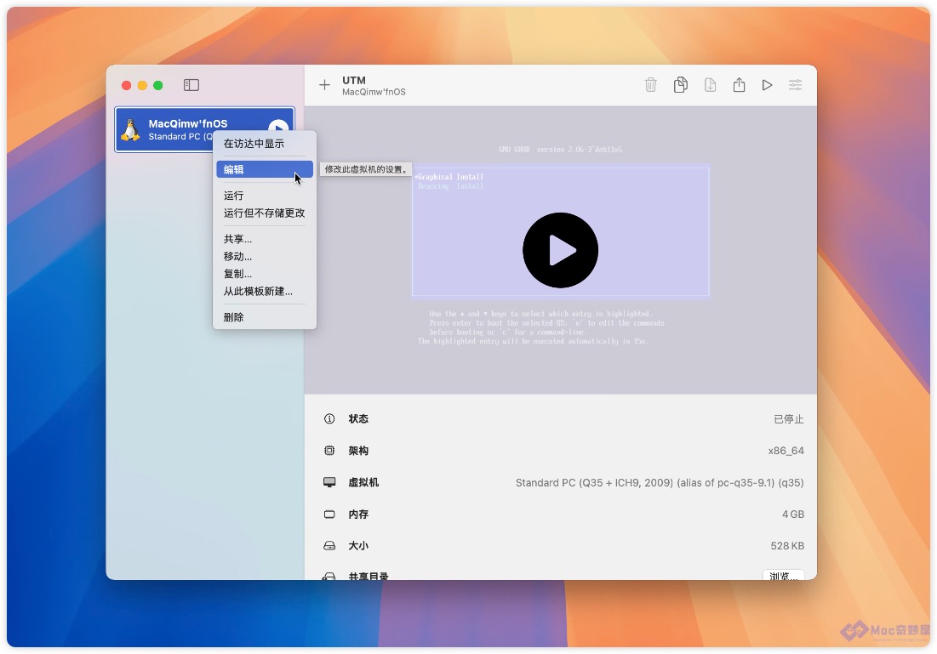Image resolution: width=937 pixels, height=654 pixels.
Task: Select 移动... in the context menu
Action: [265, 257]
